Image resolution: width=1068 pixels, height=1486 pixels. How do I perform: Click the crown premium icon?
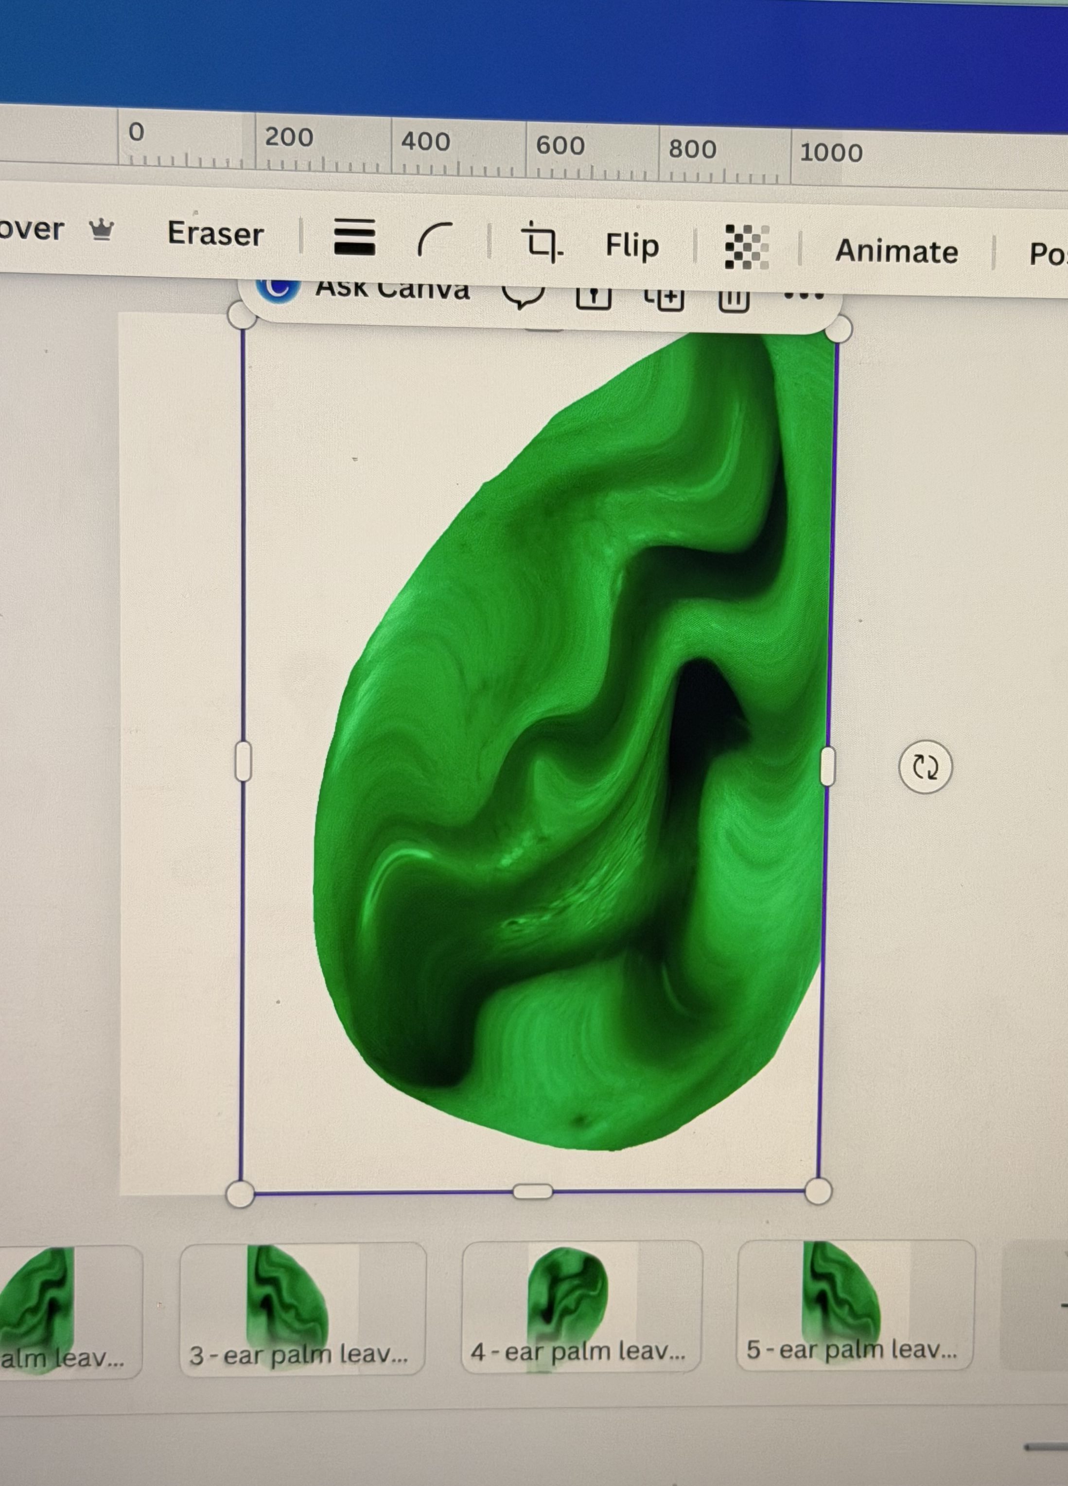coord(102,231)
